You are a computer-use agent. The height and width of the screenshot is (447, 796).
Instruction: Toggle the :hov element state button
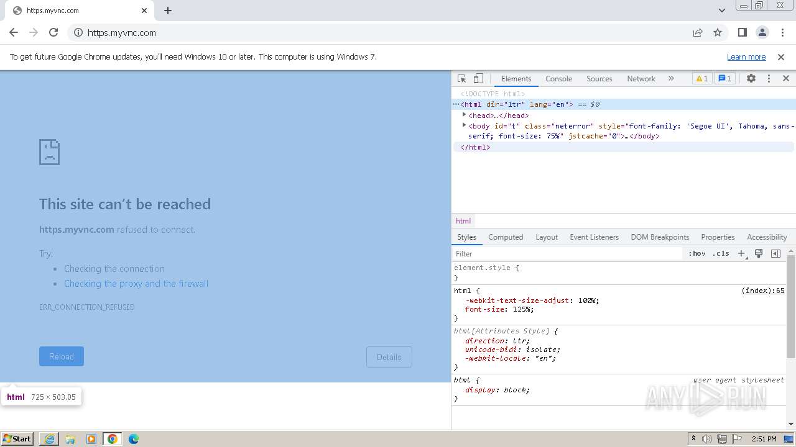coord(696,253)
